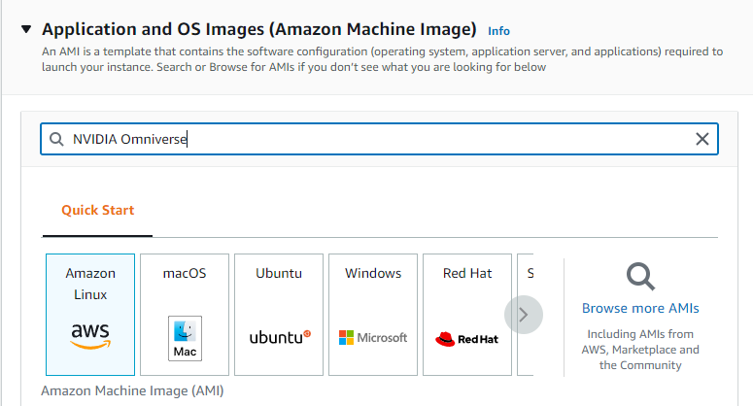Click the aws logo in Amazon Linux tile

click(x=90, y=335)
